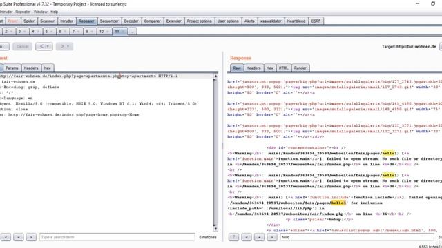Select Repeater sub-tab 6
This screenshot has height=248, width=442.
(63, 32)
